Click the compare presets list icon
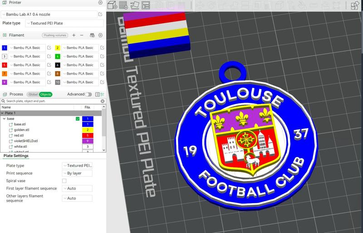363x233 pixels. 98,94
